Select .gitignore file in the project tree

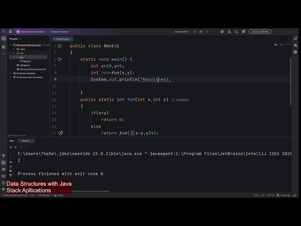(x=24, y=65)
